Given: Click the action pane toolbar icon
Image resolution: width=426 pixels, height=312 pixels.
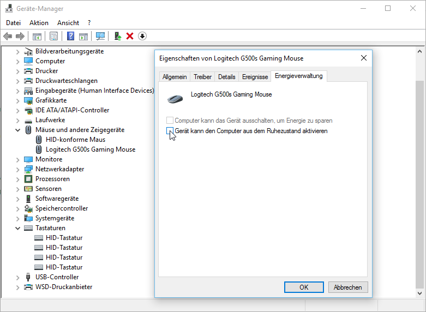Looking at the screenshot, I should [83, 36].
